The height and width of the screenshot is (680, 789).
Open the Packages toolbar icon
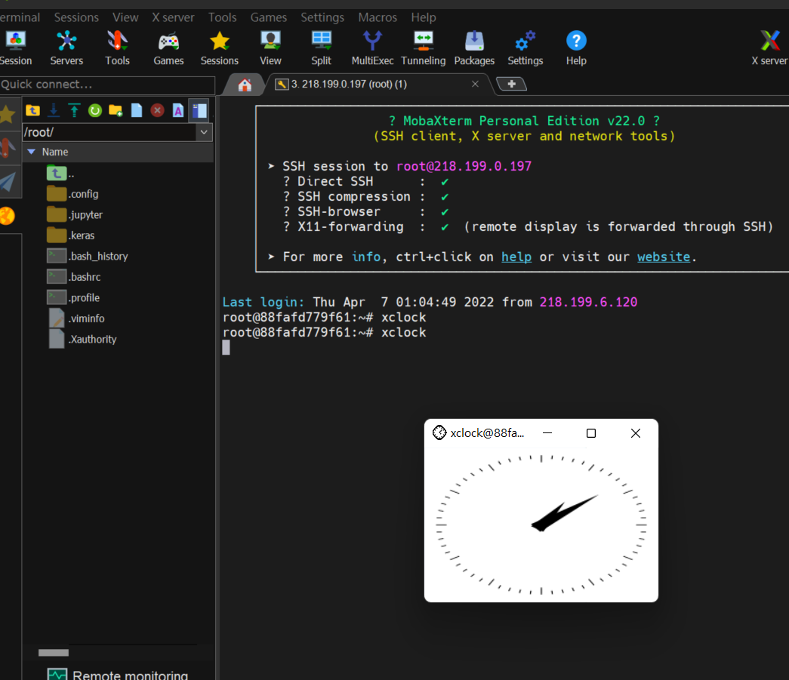[x=474, y=48]
